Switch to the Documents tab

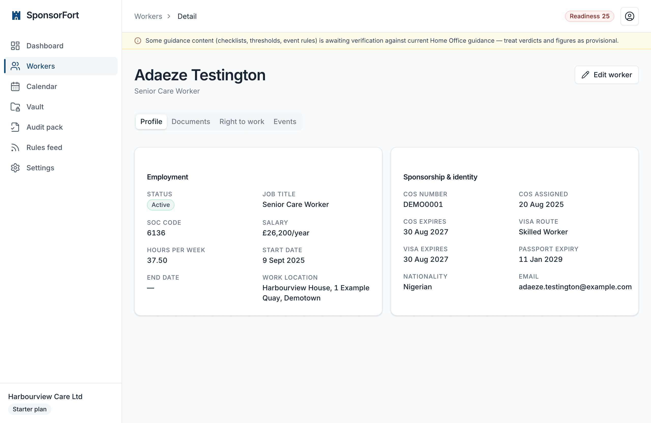(x=191, y=122)
